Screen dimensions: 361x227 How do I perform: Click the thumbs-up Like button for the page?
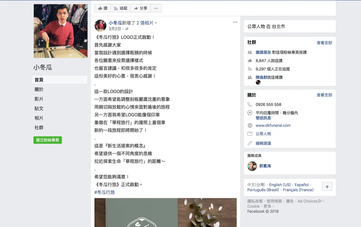click(x=103, y=8)
